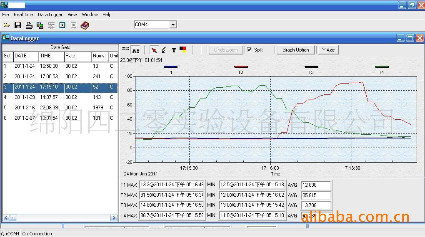
Task: Select data set 3 at 17:15:10
Action: coord(60,87)
